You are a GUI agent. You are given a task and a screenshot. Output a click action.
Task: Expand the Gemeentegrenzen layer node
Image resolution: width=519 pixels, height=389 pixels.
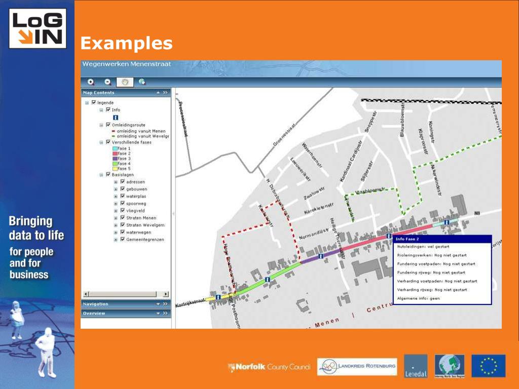point(116,240)
